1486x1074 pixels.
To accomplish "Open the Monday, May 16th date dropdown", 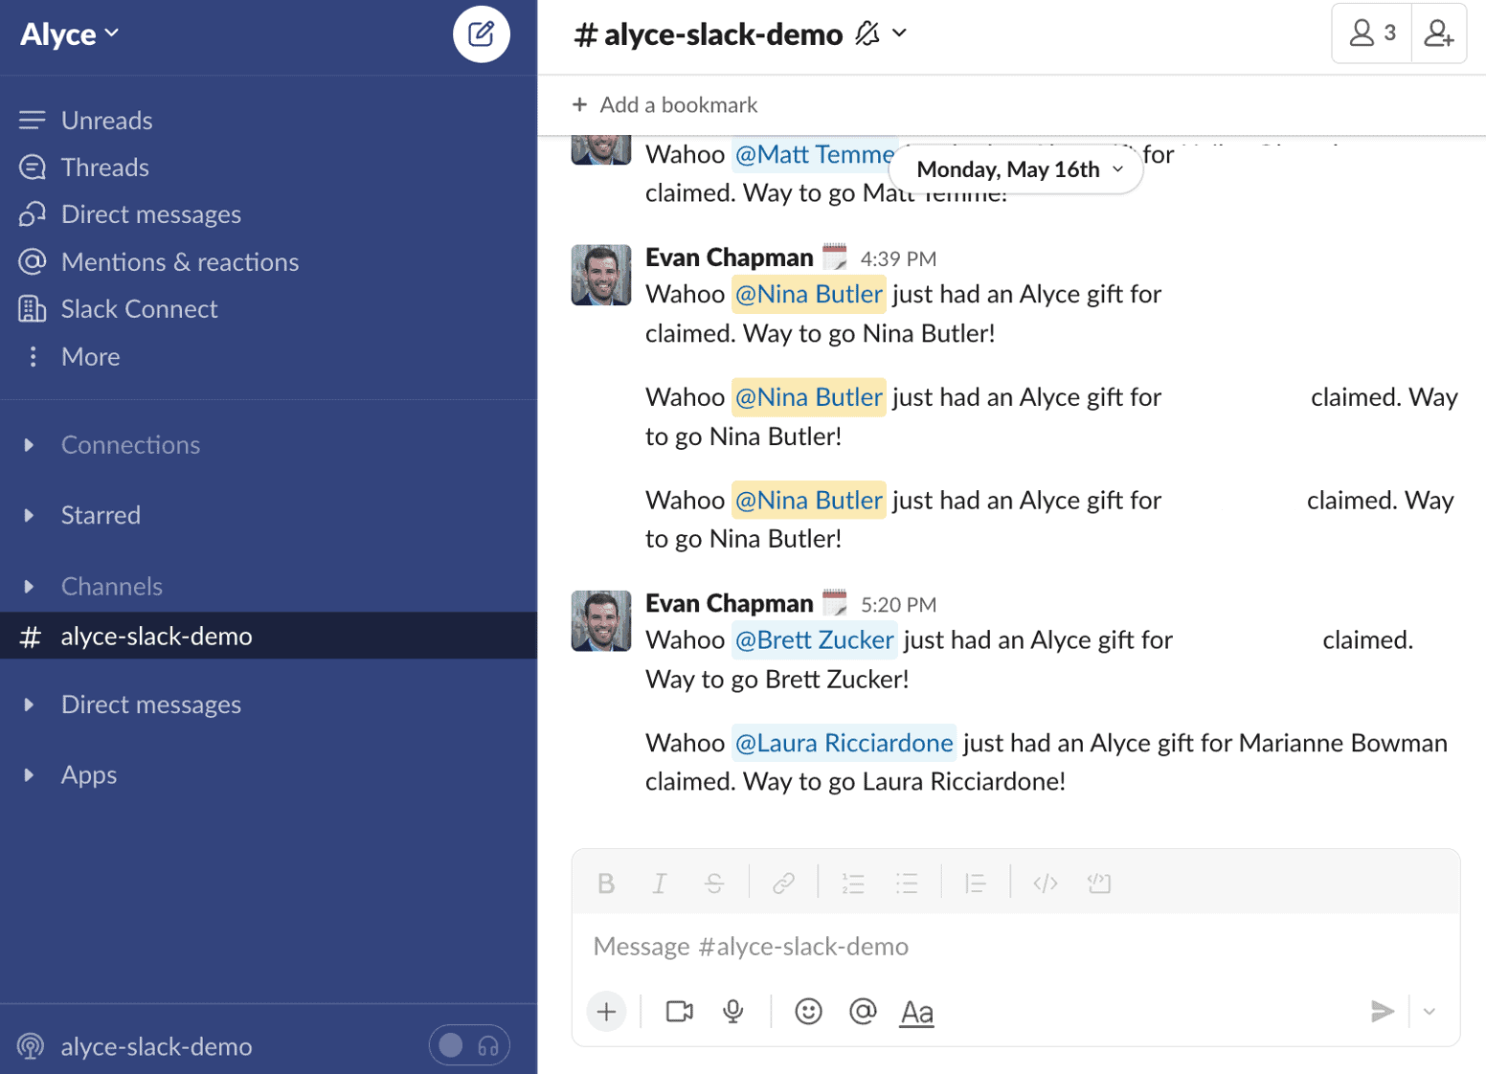I will 1017,169.
